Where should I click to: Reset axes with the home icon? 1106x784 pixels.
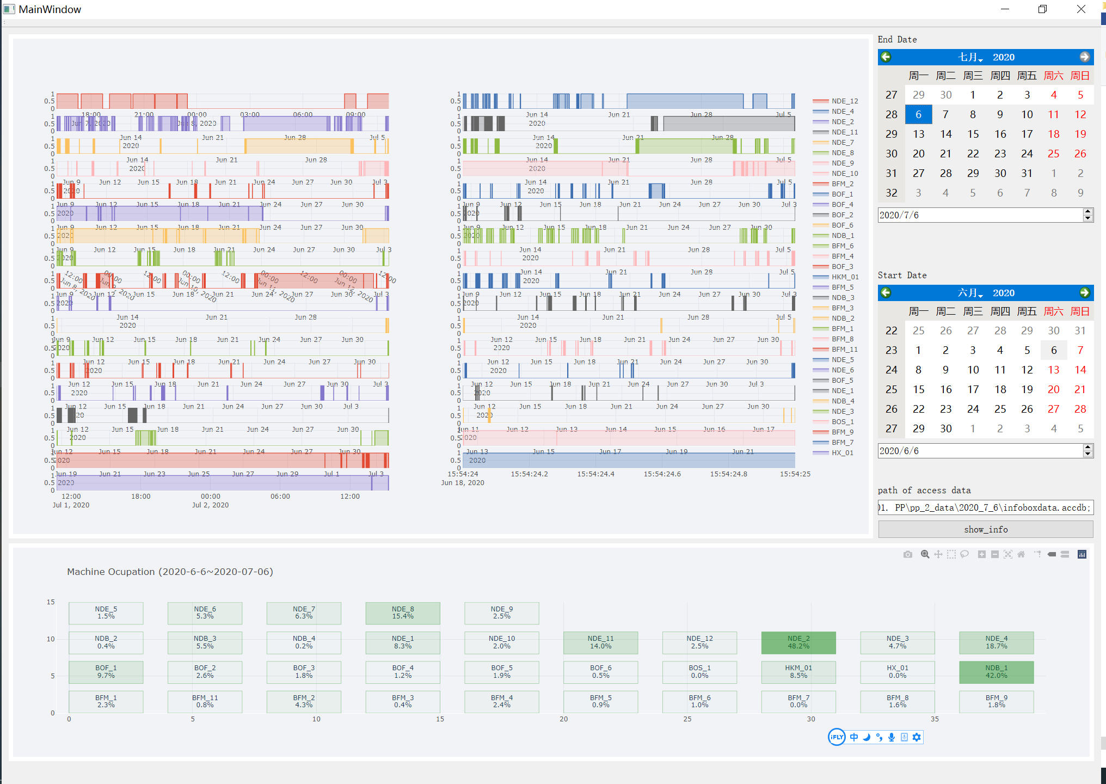click(x=1021, y=554)
